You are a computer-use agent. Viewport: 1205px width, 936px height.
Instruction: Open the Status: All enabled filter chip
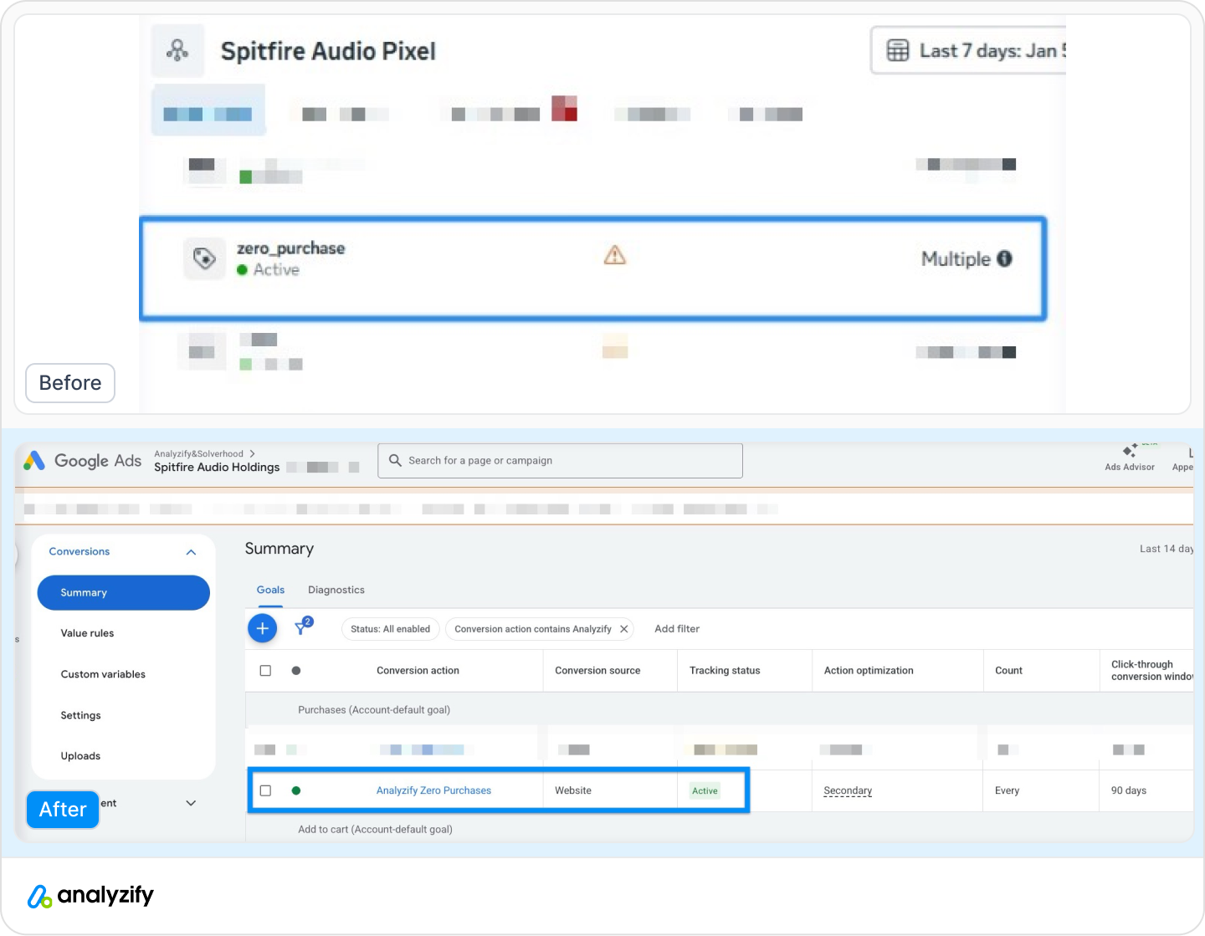(390, 629)
